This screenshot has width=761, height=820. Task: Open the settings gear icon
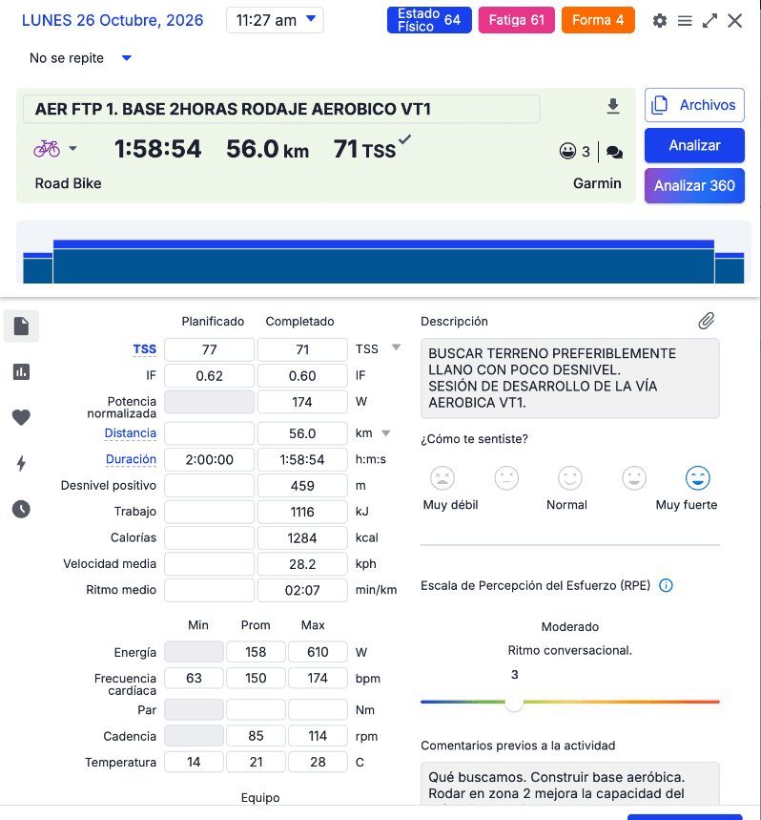[660, 21]
